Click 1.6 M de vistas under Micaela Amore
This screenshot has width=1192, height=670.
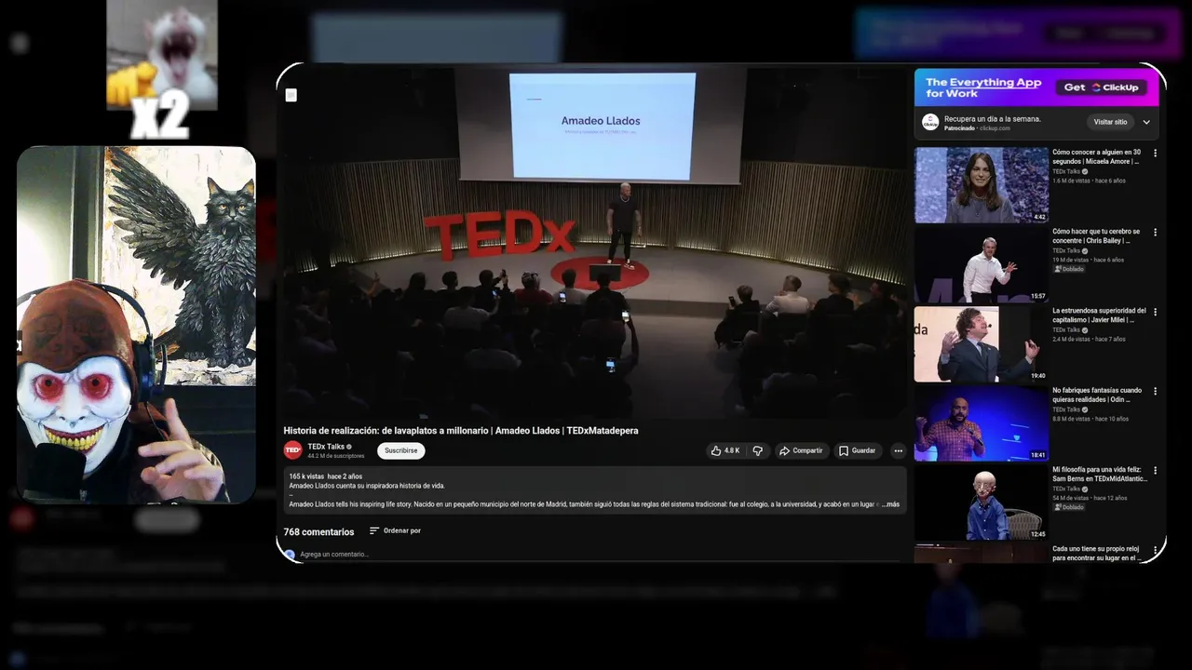coord(1072,181)
